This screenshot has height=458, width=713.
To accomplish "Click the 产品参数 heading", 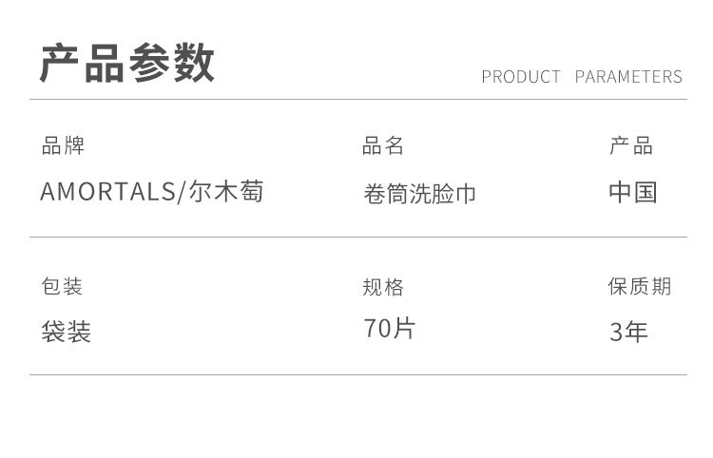I will coord(126,65).
